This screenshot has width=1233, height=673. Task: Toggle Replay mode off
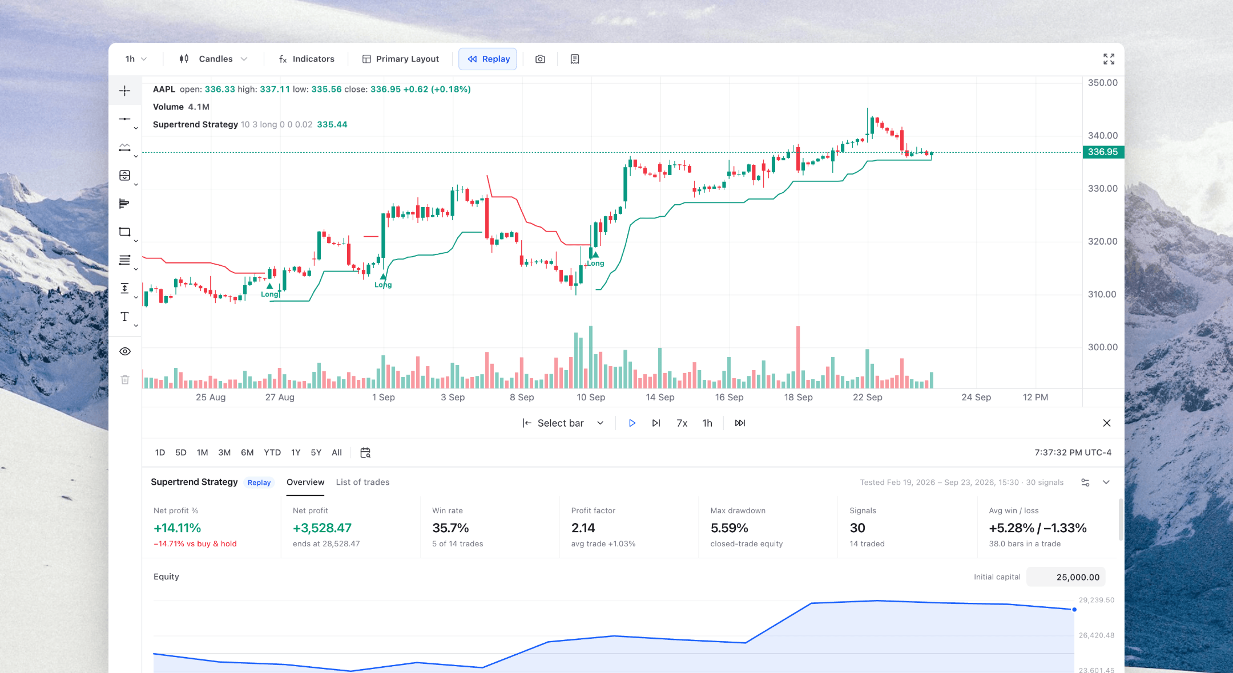488,59
